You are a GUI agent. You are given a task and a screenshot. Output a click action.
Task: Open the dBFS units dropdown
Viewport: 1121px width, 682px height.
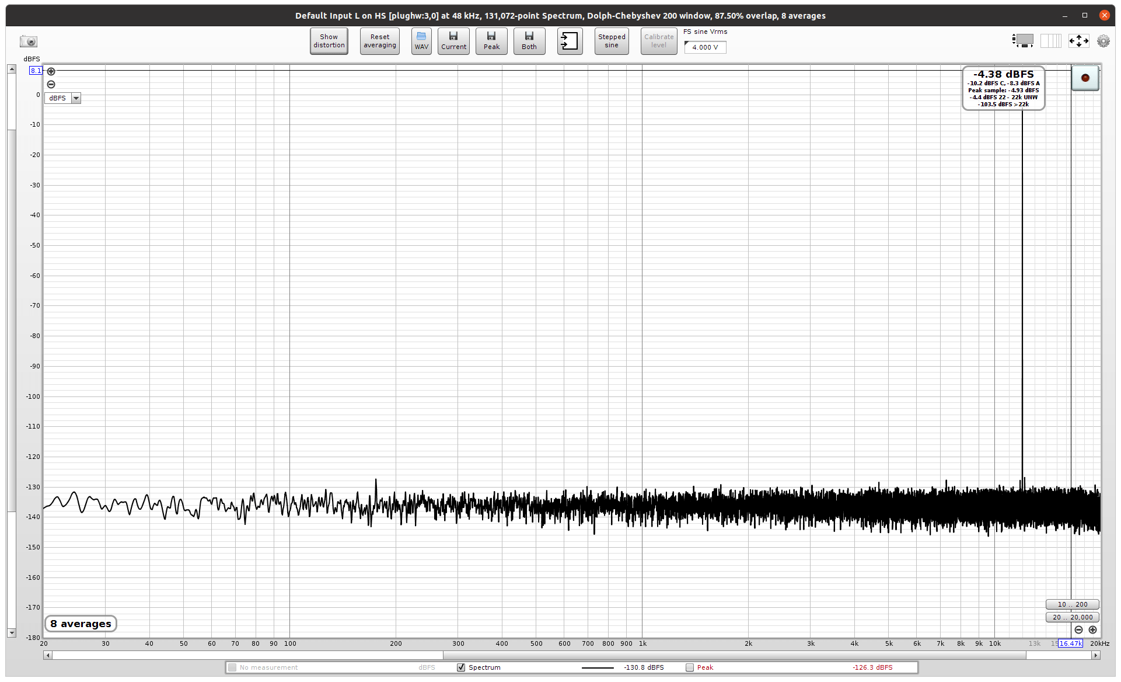(62, 98)
